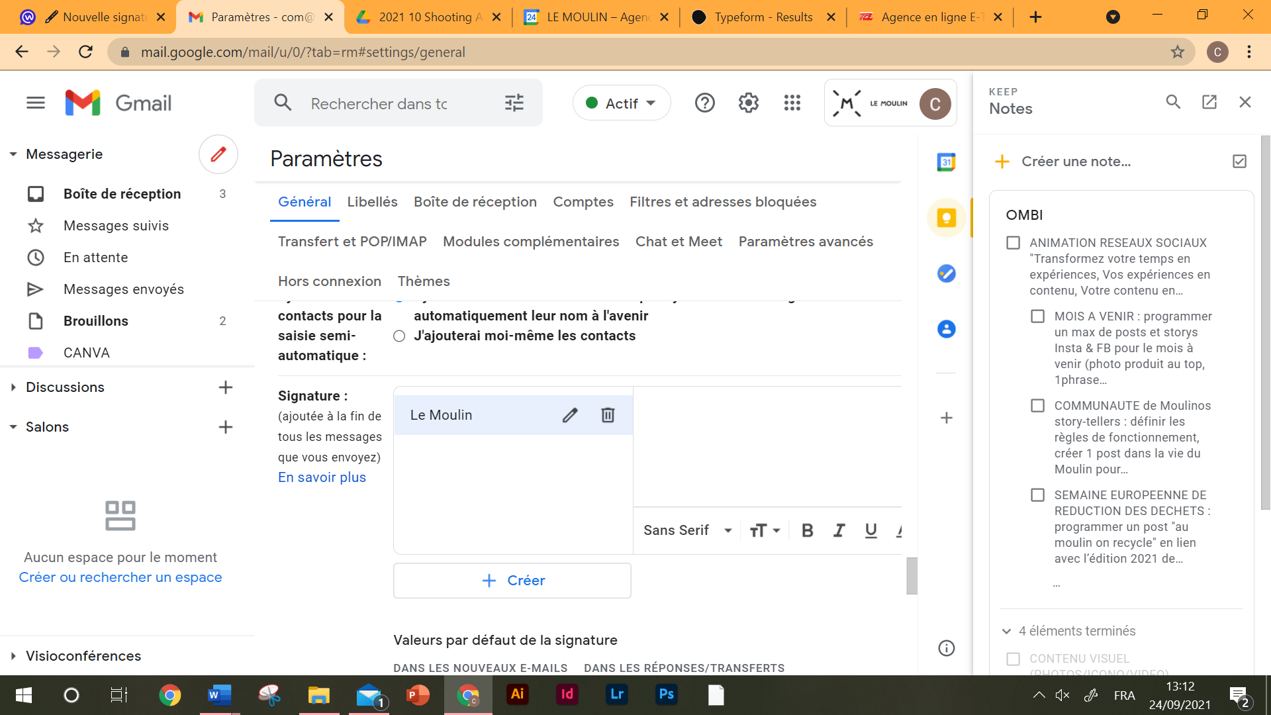Click the Créer signature button
The image size is (1271, 715).
[512, 581]
